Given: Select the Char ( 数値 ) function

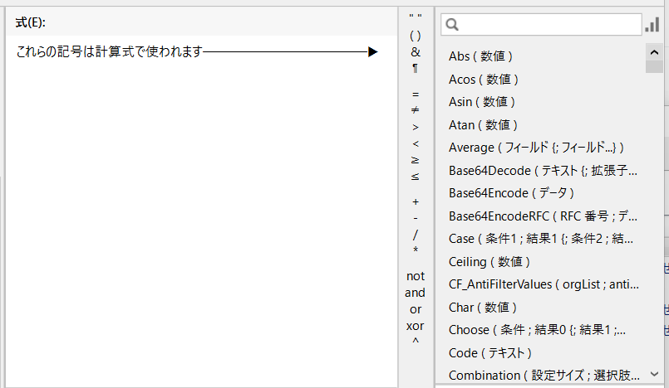Looking at the screenshot, I should 483,307.
